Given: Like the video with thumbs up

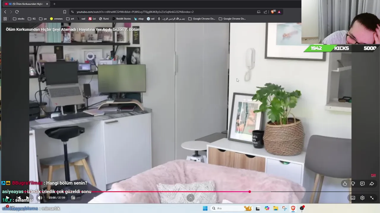Looking at the screenshot, I should click(345, 184).
